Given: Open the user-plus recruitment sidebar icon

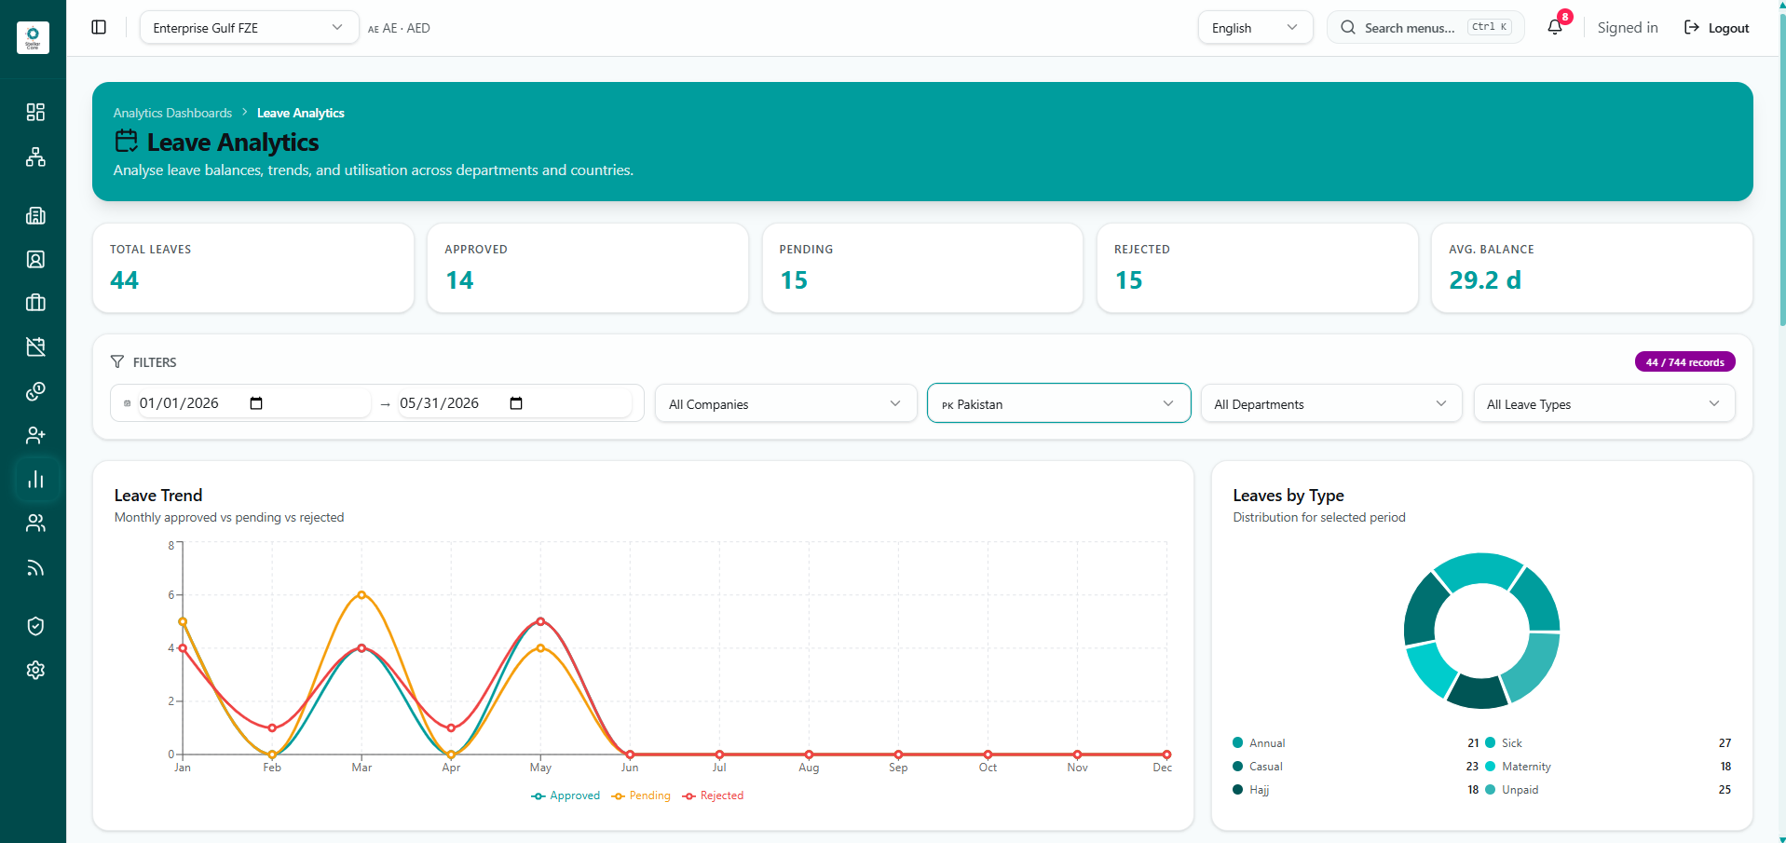Looking at the screenshot, I should (x=35, y=435).
